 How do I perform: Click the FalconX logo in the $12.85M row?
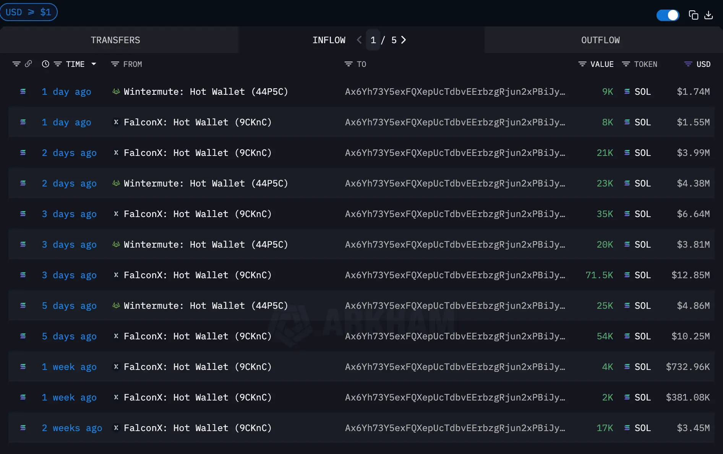[116, 275]
